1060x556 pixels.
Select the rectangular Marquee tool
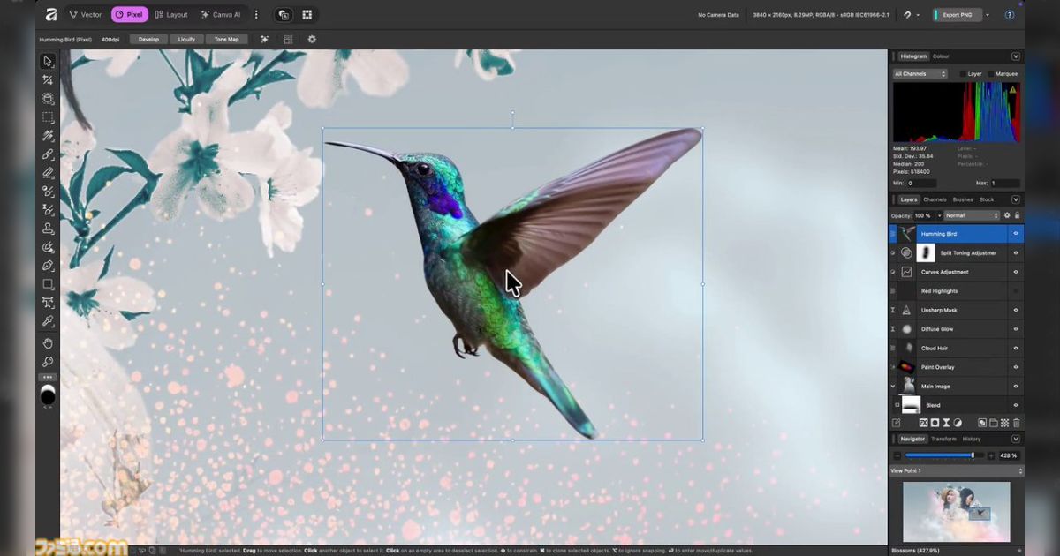[49, 117]
